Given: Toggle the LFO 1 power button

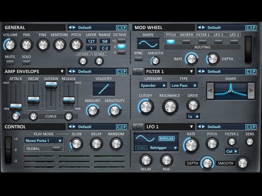Looking at the screenshot, I should pos(138,127).
